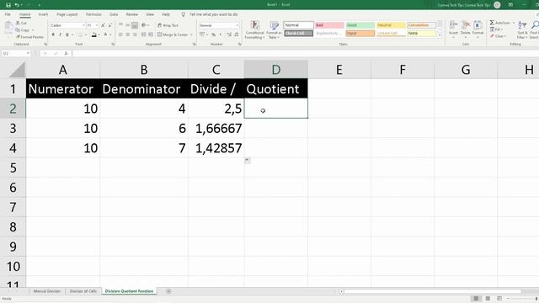Apply the Neutral cell style
The width and height of the screenshot is (539, 303).
391,25
